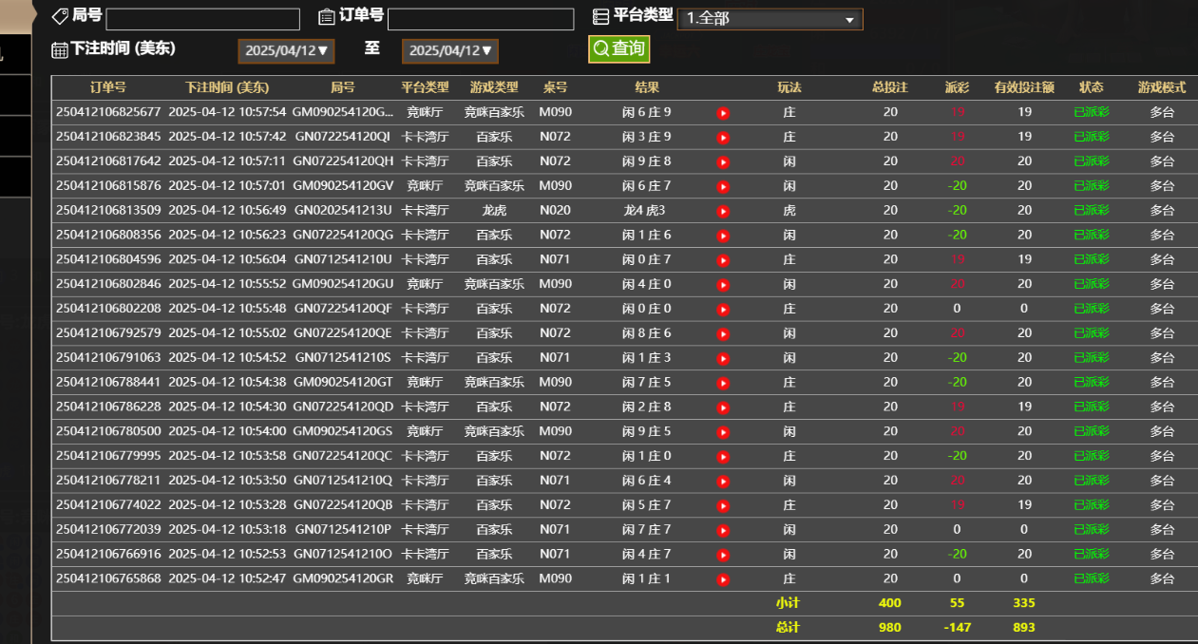Viewport: 1198px width, 644px height.
Task: Open the replay for table M090 result 闲 9 庄 5
Action: tap(723, 431)
